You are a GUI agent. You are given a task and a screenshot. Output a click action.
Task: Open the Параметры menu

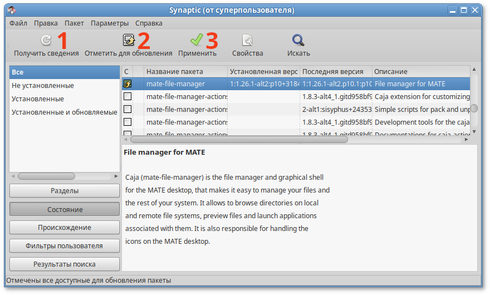110,23
